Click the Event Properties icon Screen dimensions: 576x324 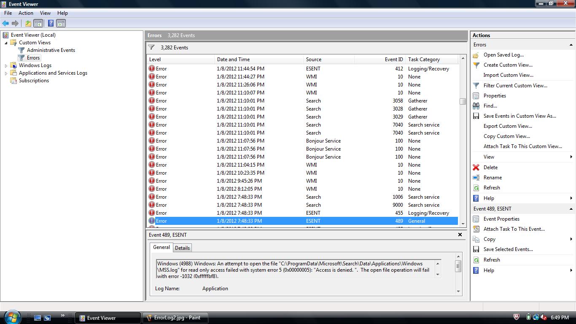[x=476, y=219]
